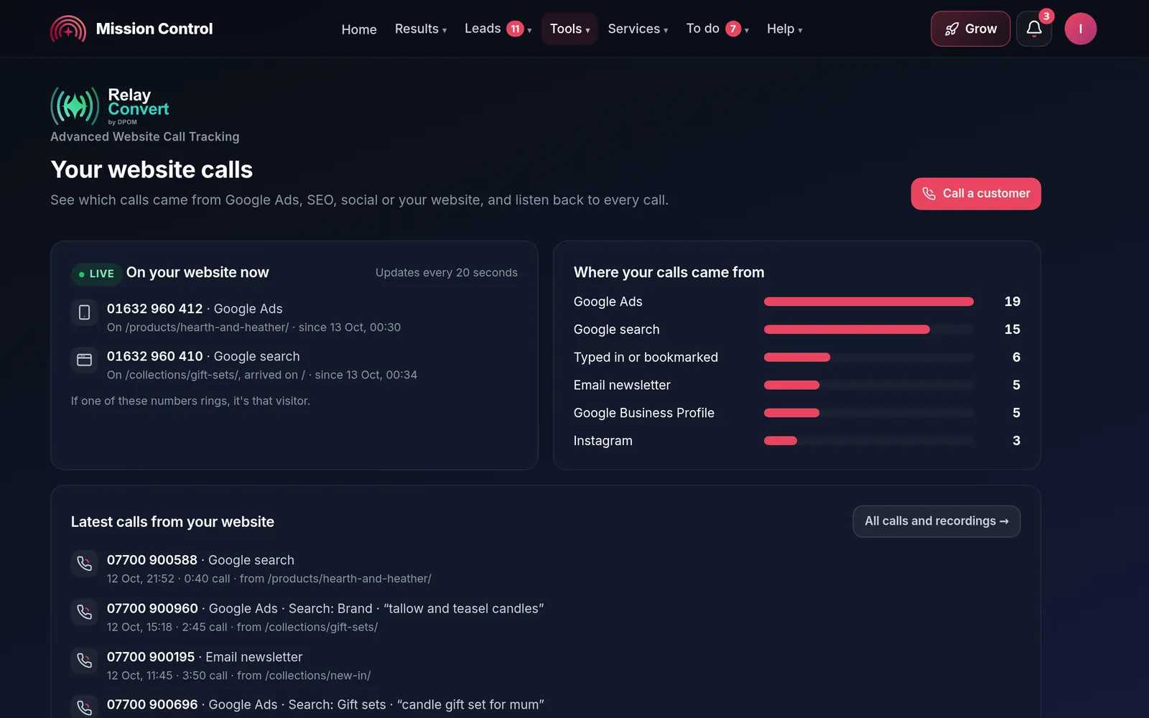
Task: Click the Grow button
Action: (x=970, y=29)
